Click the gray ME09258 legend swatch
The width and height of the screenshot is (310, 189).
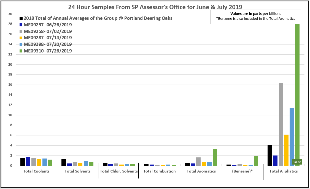21,32
